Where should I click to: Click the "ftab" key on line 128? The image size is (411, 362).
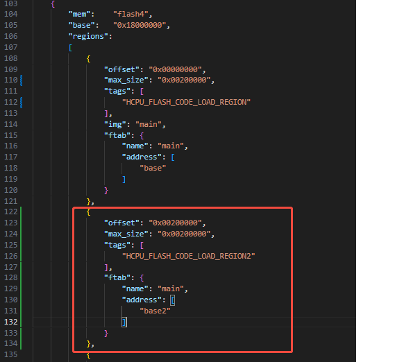click(x=117, y=277)
